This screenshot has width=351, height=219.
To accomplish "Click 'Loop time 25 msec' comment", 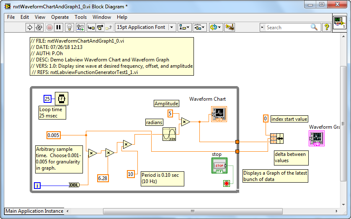I will point(52,112).
